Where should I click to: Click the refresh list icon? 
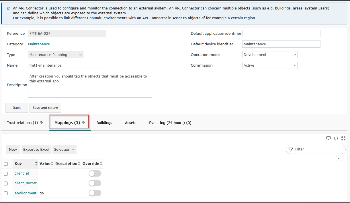coord(336,138)
